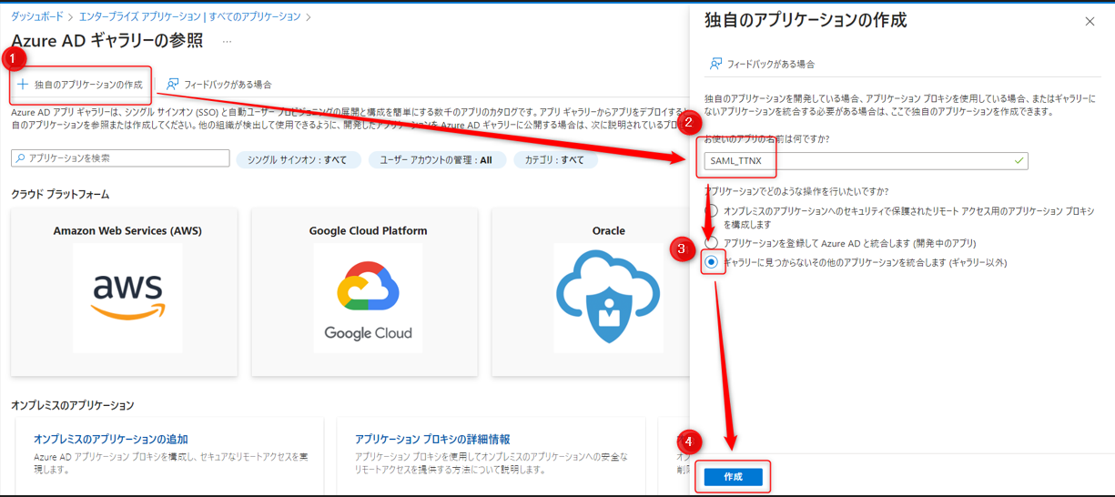This screenshot has width=1115, height=497.
Task: Go to ダッシュボード in the breadcrumb
Action: (36, 16)
